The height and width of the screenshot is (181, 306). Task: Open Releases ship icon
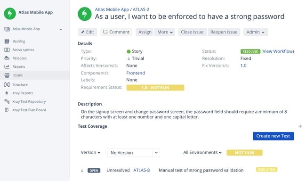[x=7, y=58]
